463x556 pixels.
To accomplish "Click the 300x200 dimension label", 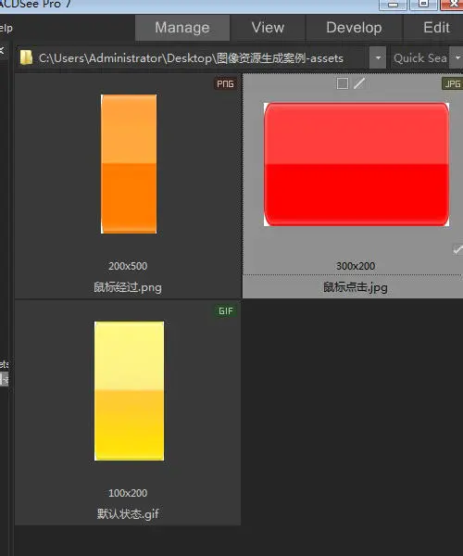I will tap(356, 266).
